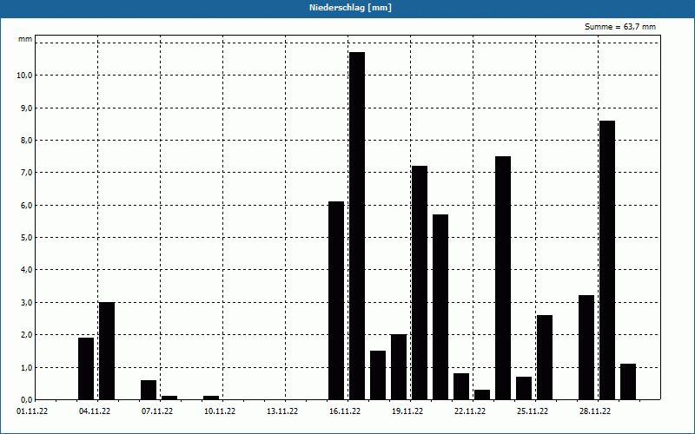Click the "01.11.22" date label
The height and width of the screenshot is (434, 695).
point(32,411)
